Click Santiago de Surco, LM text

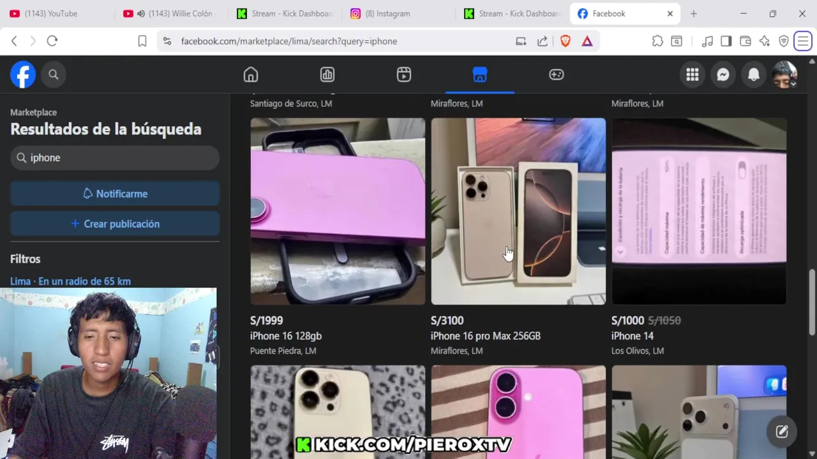[291, 103]
